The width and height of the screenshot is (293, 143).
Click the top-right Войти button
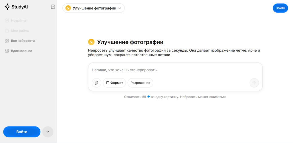click(x=280, y=8)
